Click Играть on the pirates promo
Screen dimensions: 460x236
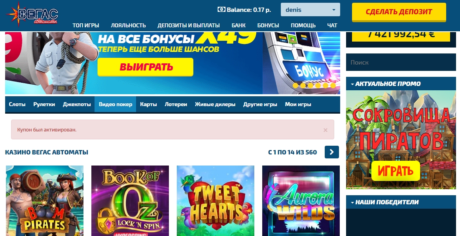[396, 171]
